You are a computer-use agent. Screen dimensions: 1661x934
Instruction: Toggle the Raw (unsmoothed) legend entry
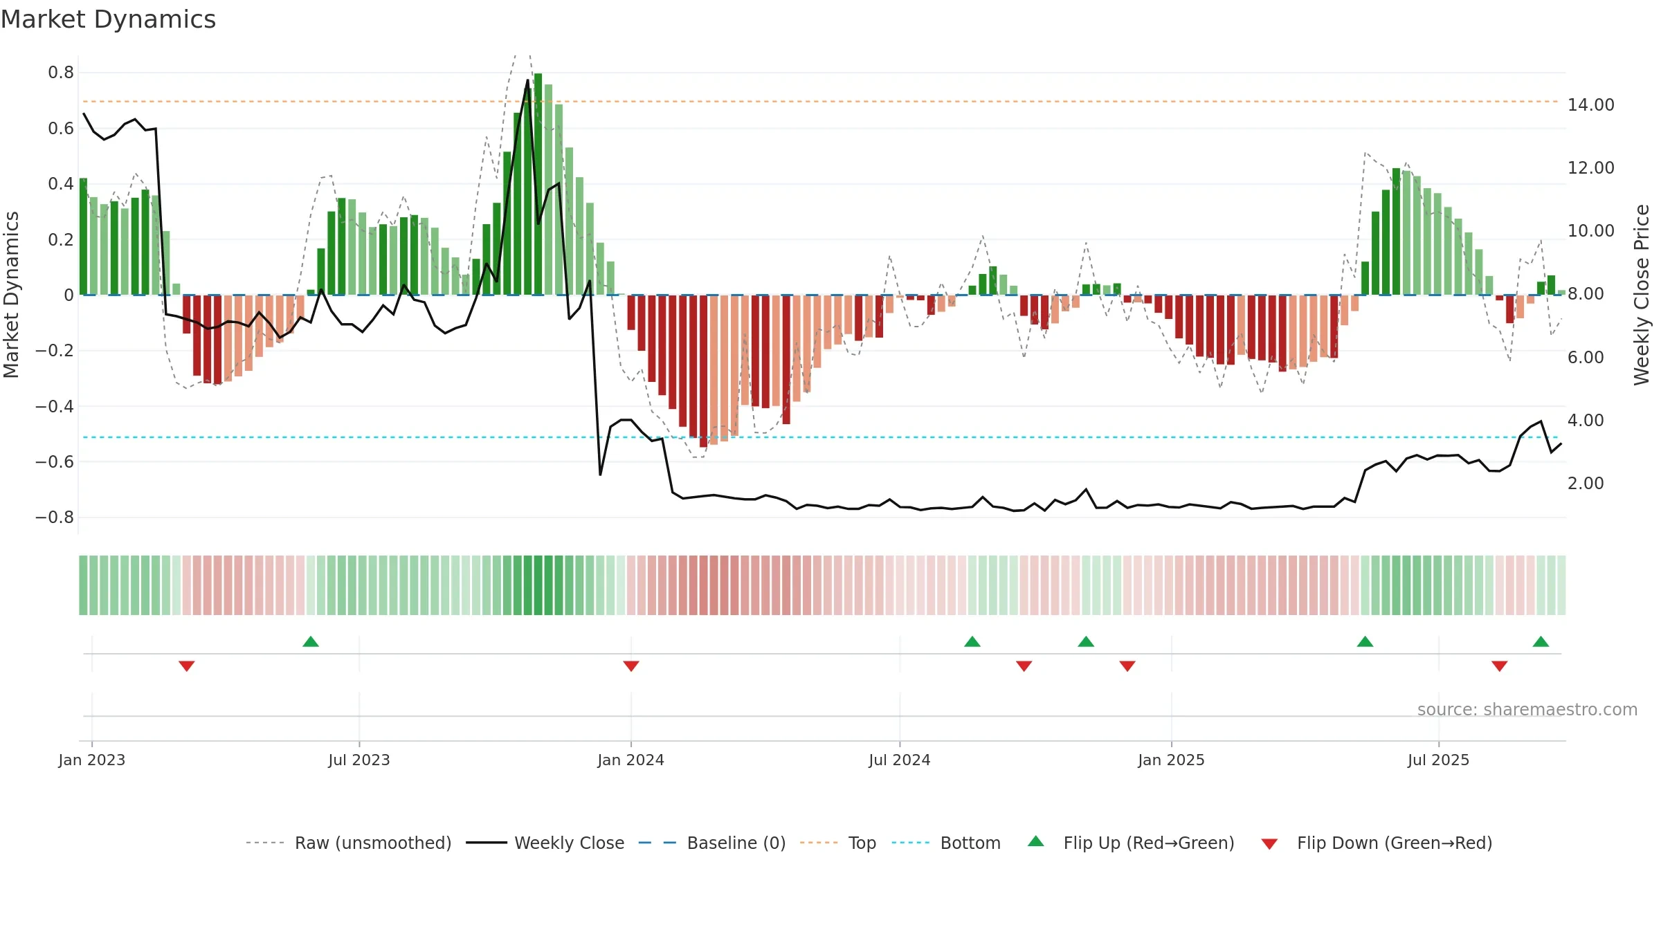[348, 843]
